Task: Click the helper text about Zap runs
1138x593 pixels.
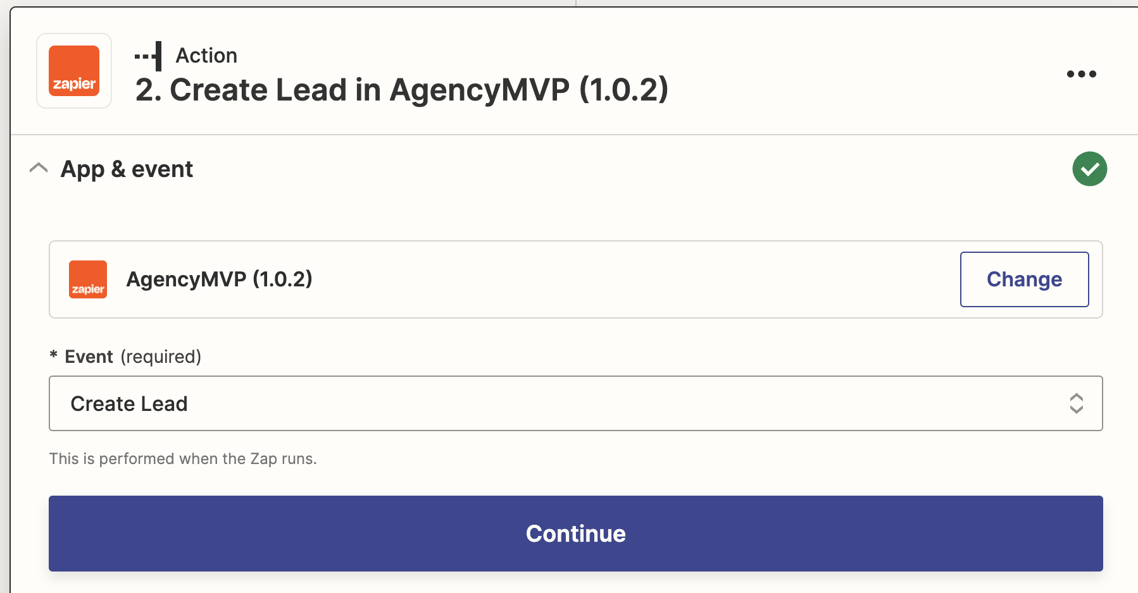Action: (183, 459)
